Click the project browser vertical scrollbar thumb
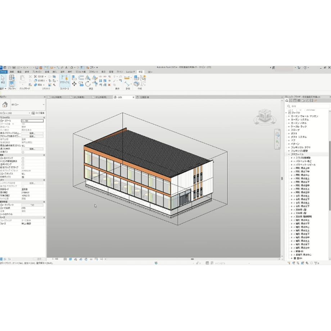 point(330,176)
